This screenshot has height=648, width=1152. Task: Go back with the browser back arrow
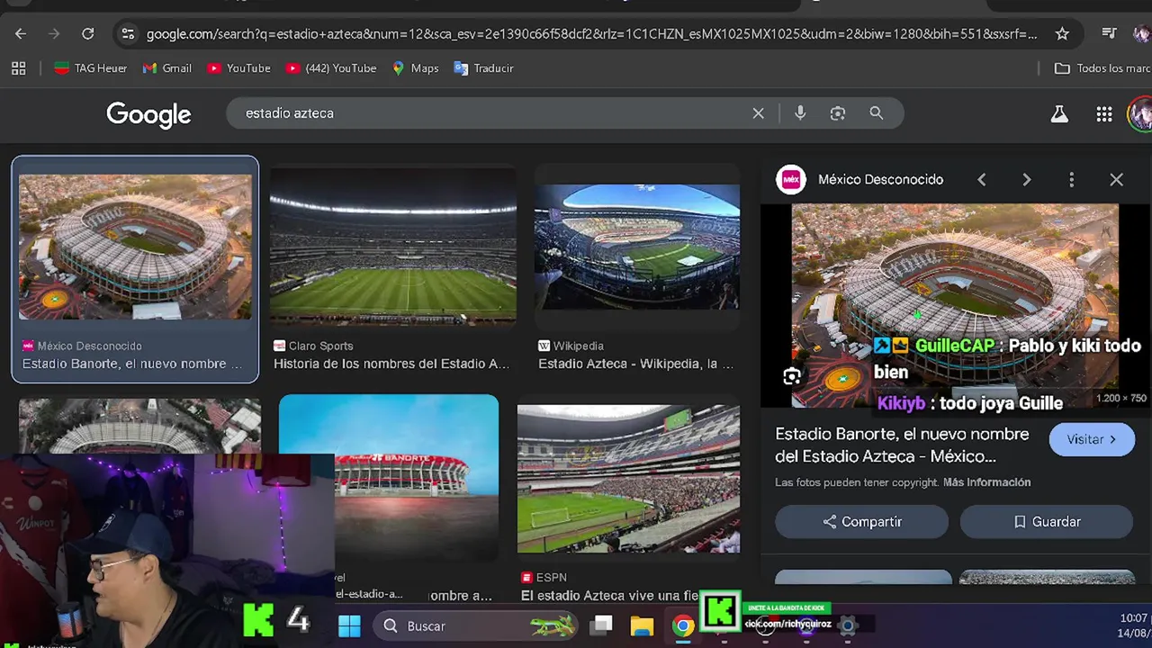pyautogui.click(x=21, y=33)
